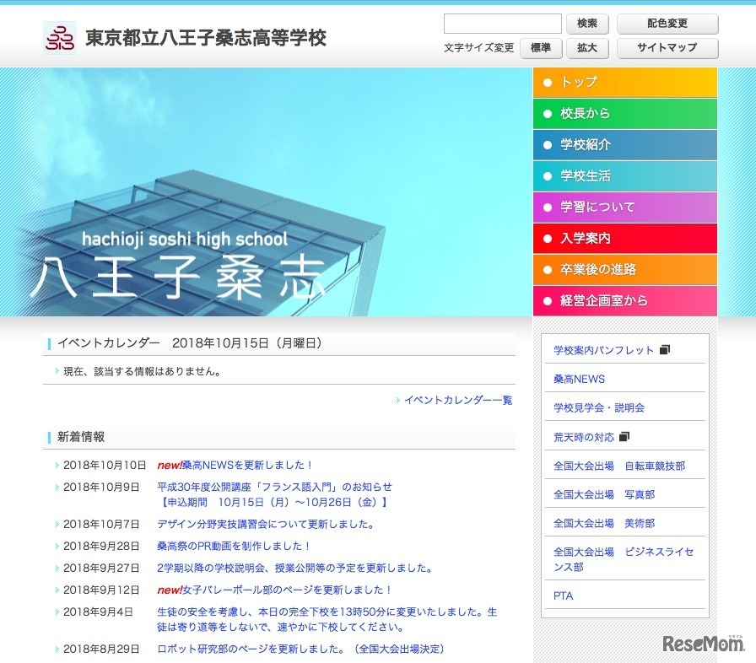Click the search text input field
Screen dimensions: 756x663
(502, 24)
